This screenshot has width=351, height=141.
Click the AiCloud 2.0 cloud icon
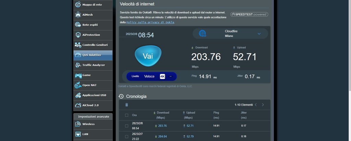point(78,105)
